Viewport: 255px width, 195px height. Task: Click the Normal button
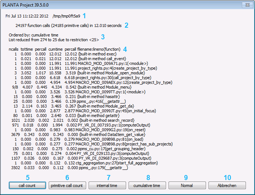coord(187,186)
